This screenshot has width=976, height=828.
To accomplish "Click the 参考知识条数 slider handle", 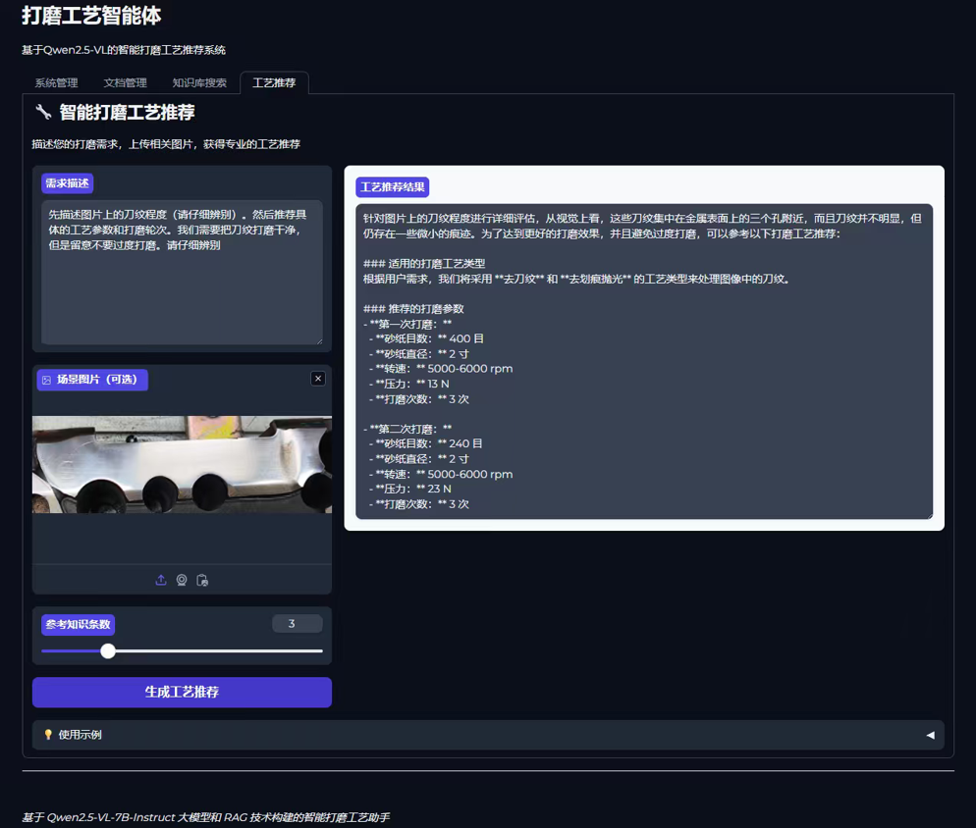I will 108,650.
